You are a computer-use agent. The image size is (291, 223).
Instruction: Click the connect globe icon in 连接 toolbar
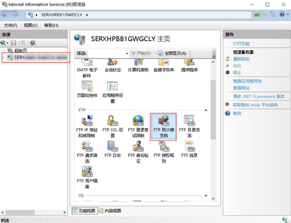[x=3, y=43]
